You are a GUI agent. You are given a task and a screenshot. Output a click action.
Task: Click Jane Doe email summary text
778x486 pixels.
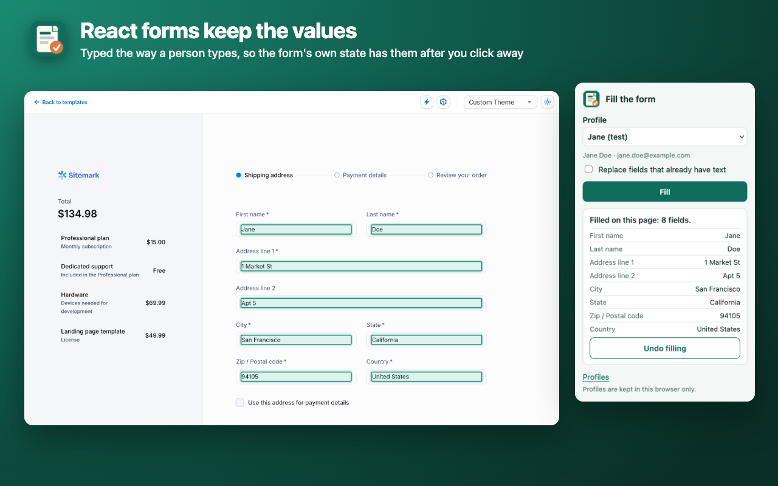point(636,156)
